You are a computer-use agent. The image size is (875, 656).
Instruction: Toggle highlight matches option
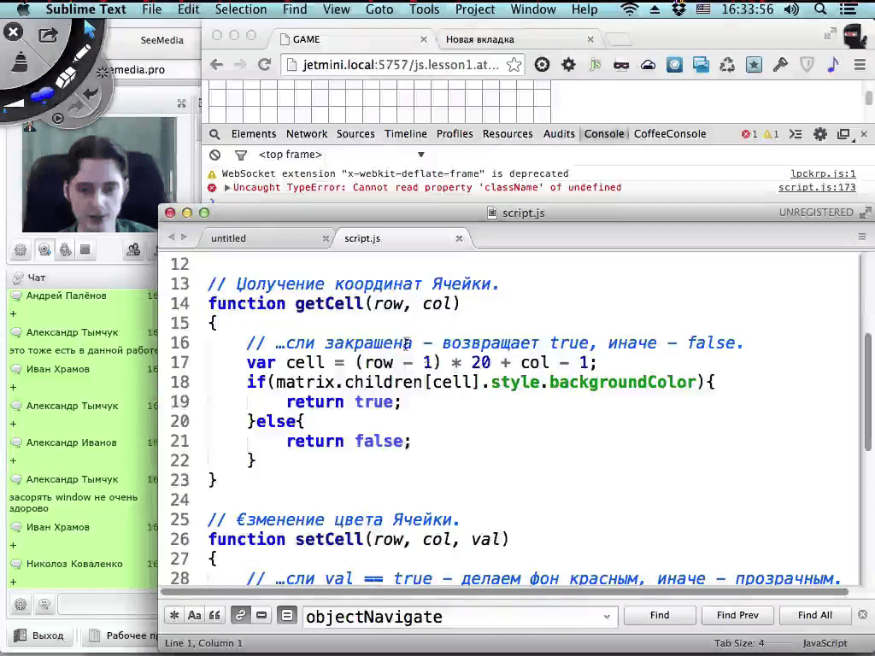tap(287, 615)
